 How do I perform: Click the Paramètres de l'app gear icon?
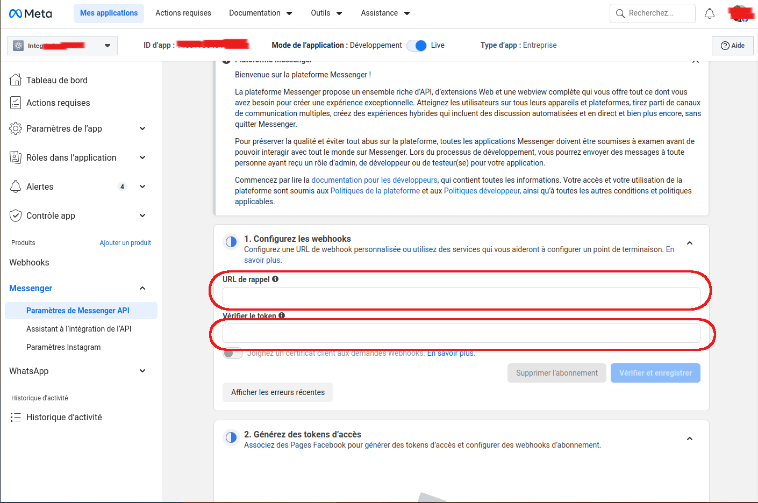[16, 128]
